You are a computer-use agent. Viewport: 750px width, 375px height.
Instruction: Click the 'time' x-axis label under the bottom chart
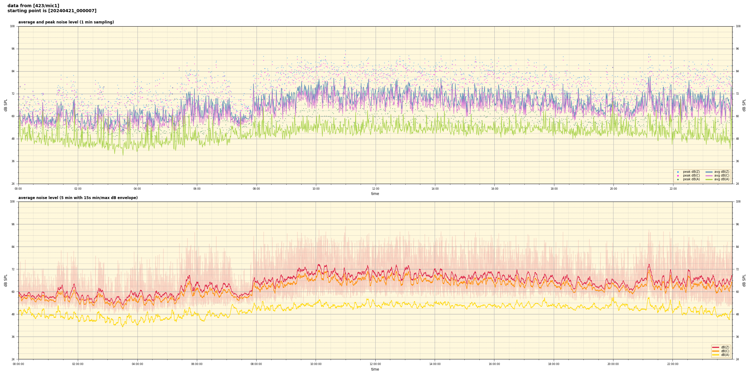[x=375, y=369]
